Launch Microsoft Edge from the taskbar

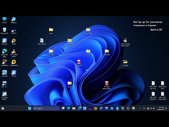68,108
